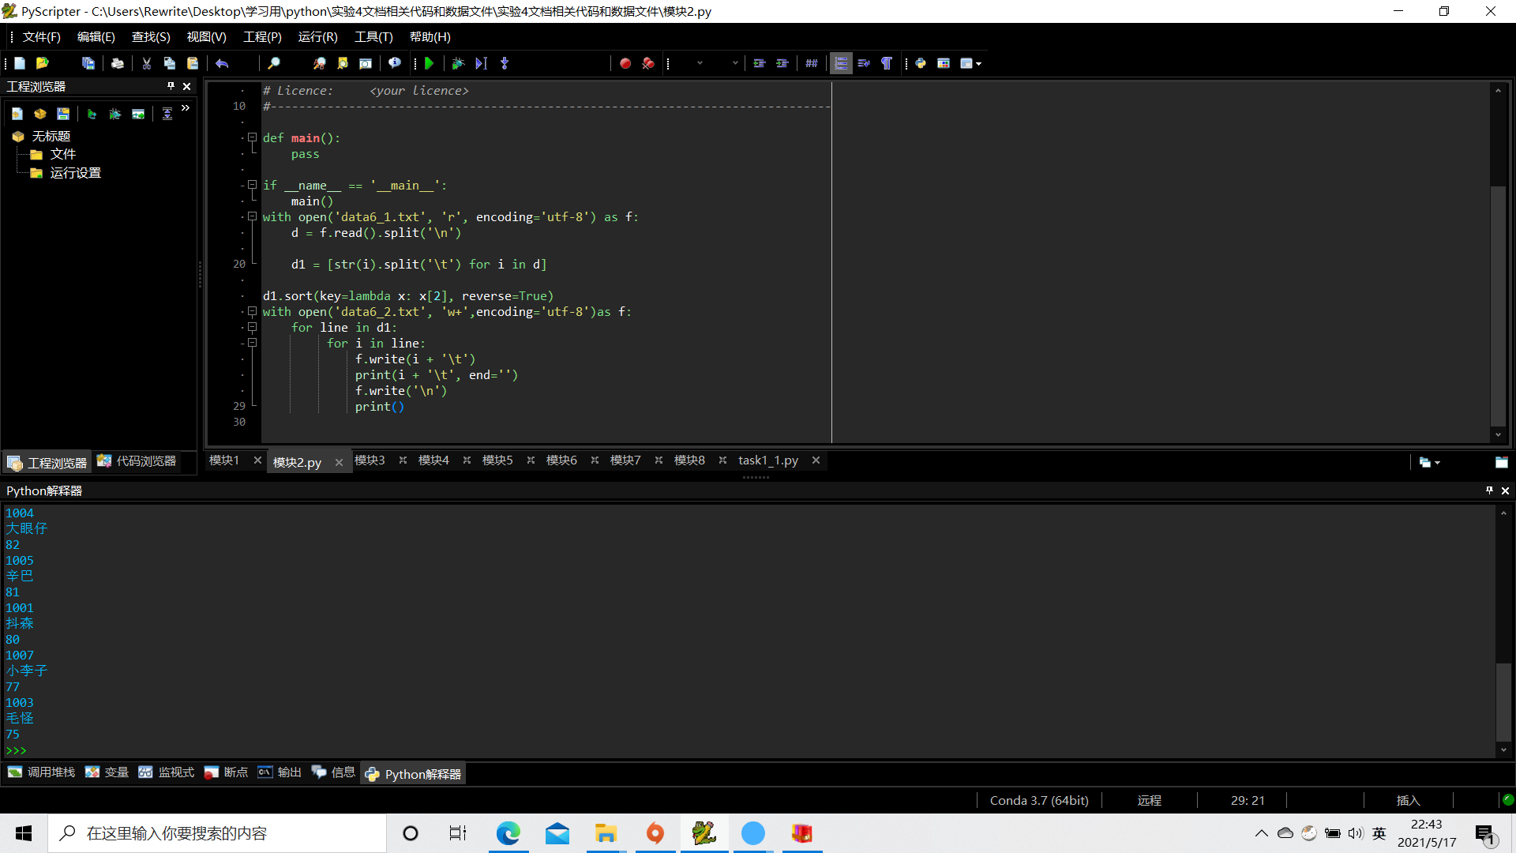The image size is (1516, 853).
Task: Click the green Run script icon
Action: click(430, 63)
